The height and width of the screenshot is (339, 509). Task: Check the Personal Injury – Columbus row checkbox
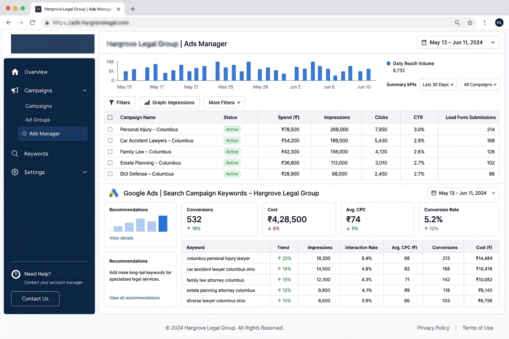click(110, 130)
